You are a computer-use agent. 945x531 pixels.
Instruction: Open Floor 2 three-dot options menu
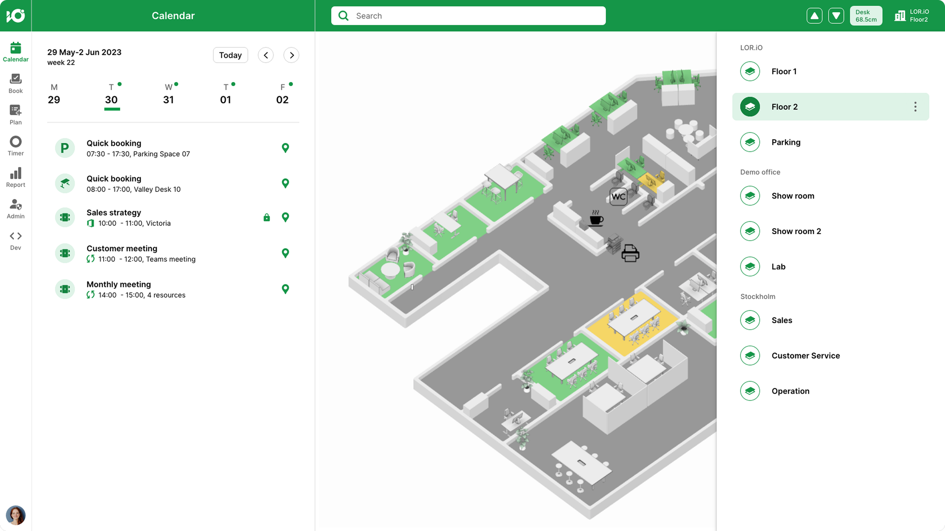pos(915,107)
